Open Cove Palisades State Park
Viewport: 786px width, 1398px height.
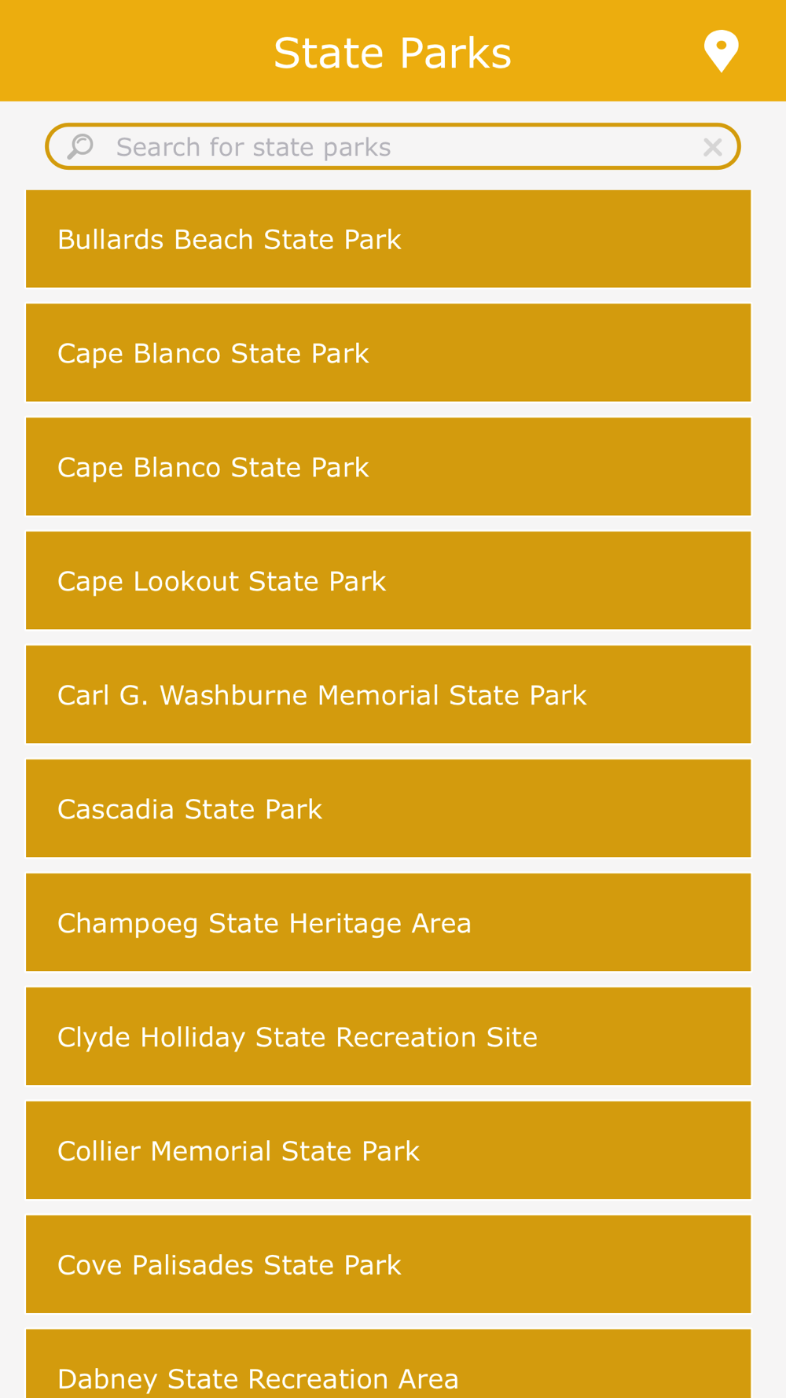click(x=388, y=1265)
